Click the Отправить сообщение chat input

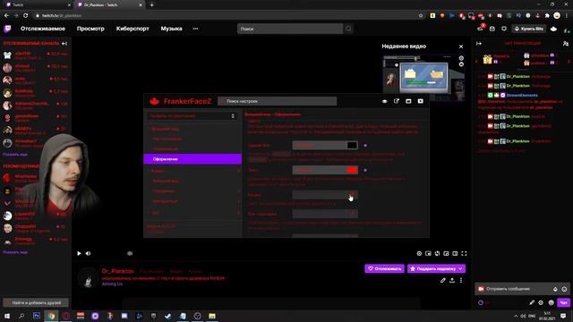[x=523, y=289]
